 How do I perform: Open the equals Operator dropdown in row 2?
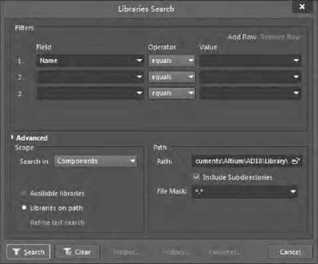tap(172, 77)
